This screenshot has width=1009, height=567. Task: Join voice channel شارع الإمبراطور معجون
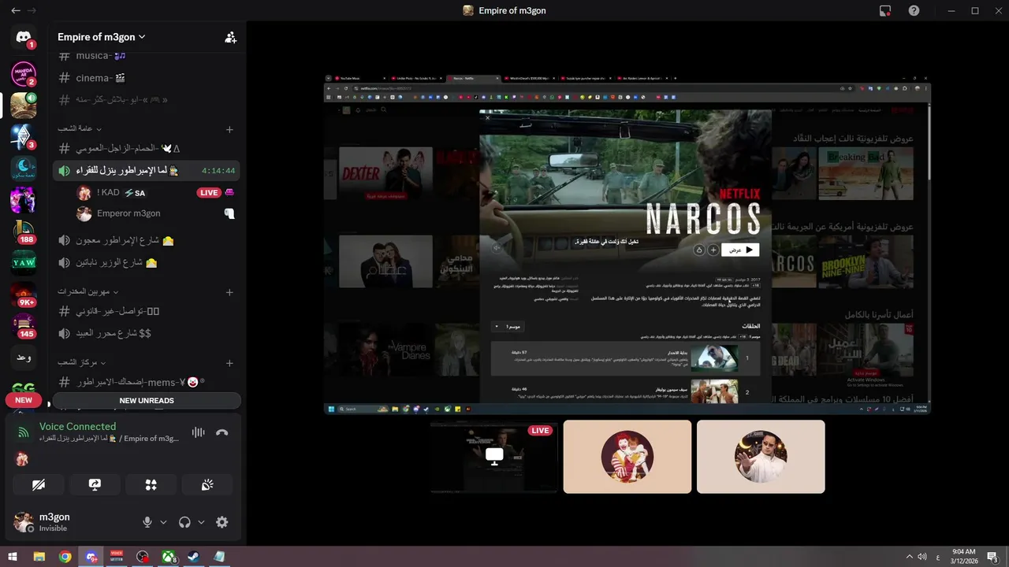147,240
